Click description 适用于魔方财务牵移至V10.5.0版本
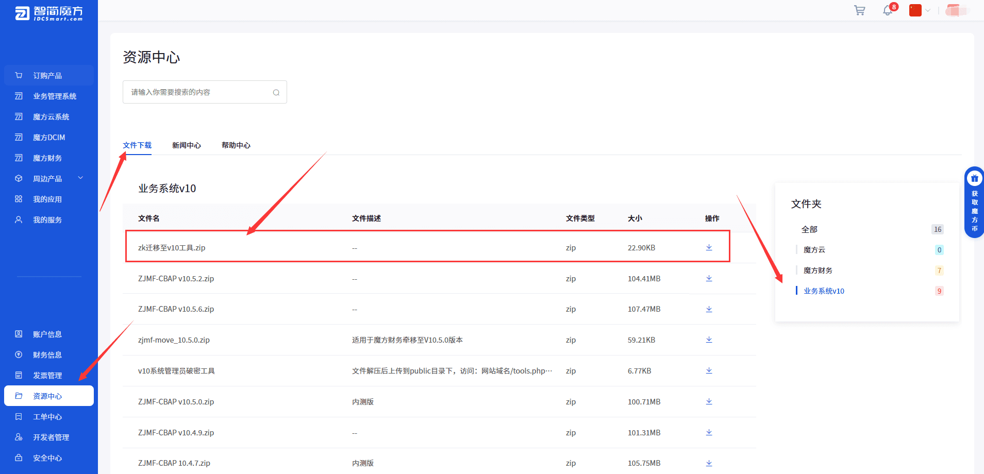984x474 pixels. [407, 340]
